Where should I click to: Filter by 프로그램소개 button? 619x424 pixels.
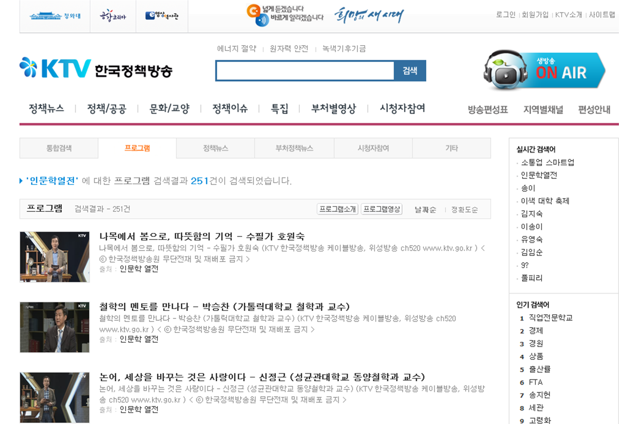tap(338, 209)
